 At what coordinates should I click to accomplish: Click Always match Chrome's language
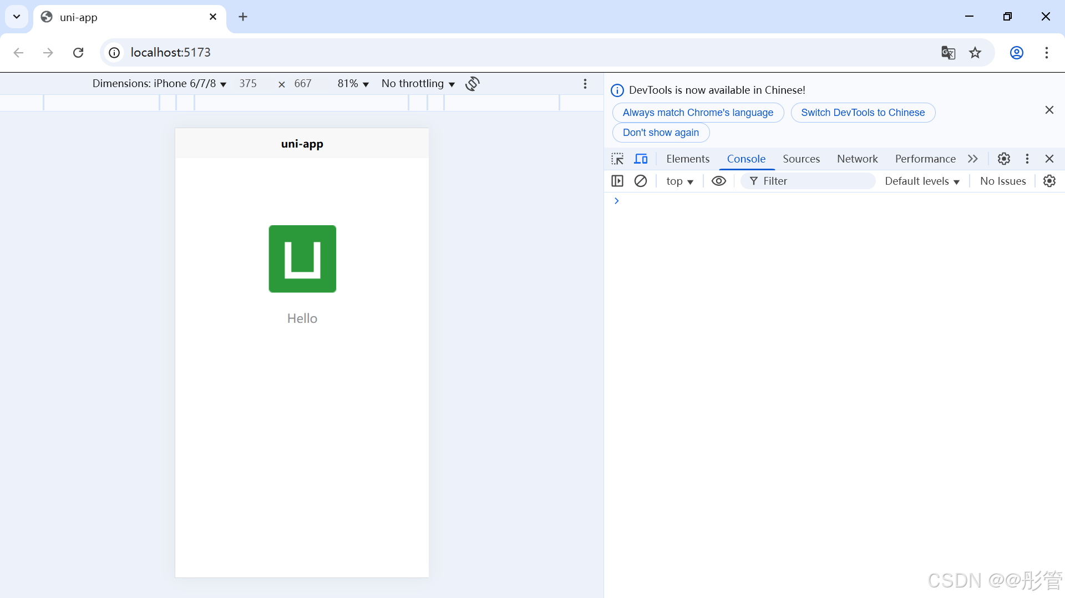click(698, 113)
